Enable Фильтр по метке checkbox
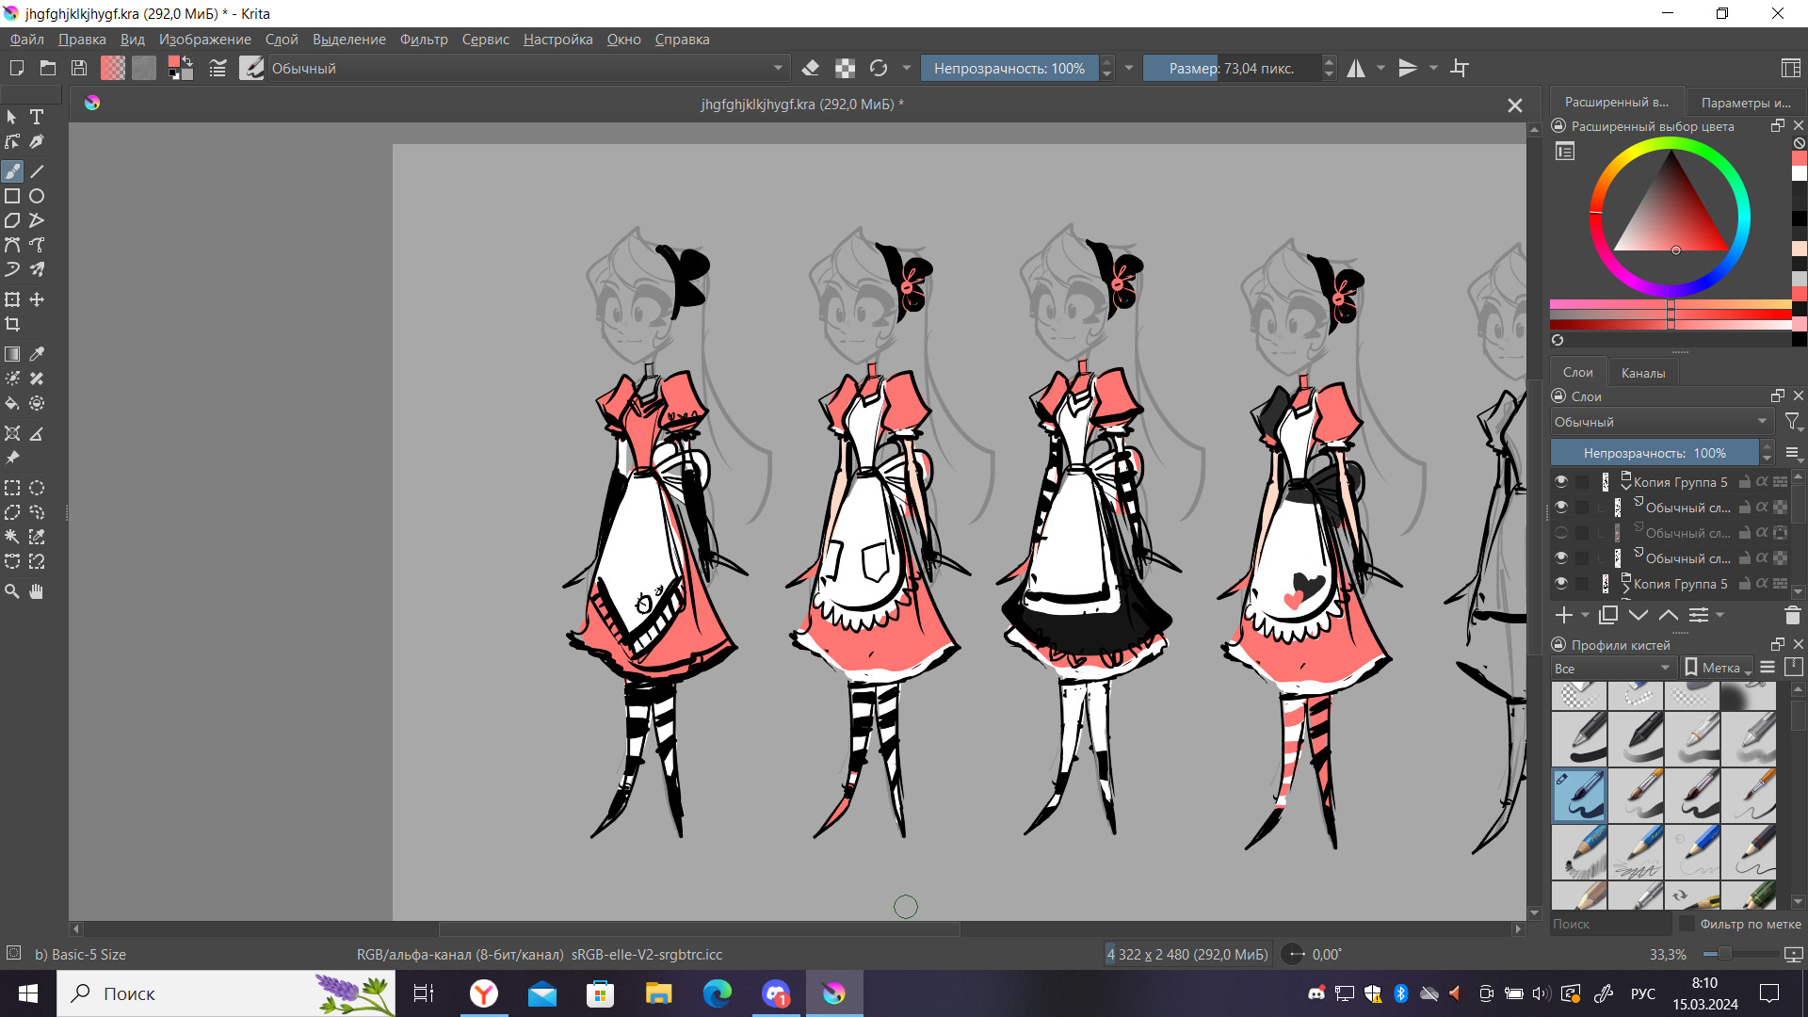Viewport: 1808px width, 1017px height. tap(1687, 924)
